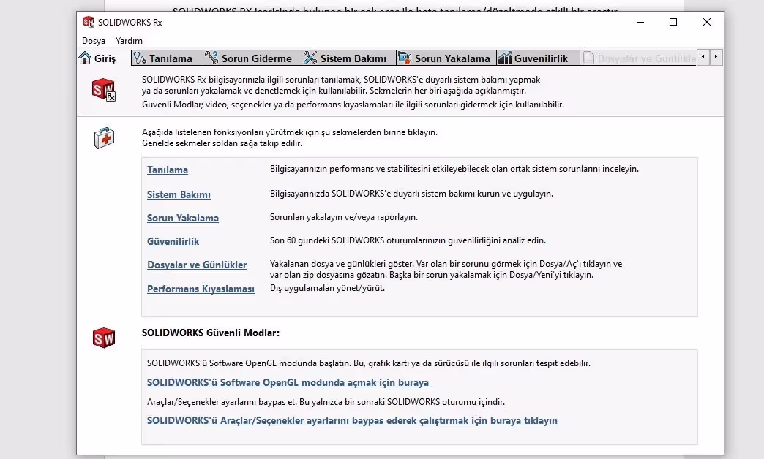Image resolution: width=764 pixels, height=459 pixels.
Task: Follow the Performans Kıyaslaması link
Action: click(201, 289)
